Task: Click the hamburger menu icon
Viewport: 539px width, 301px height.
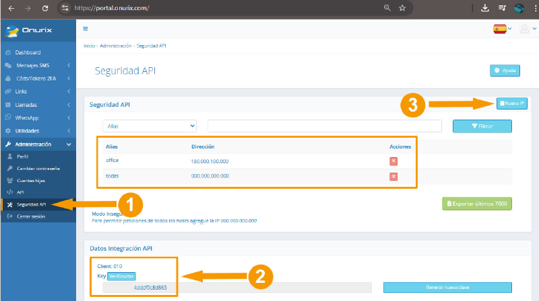Action: pos(86,29)
